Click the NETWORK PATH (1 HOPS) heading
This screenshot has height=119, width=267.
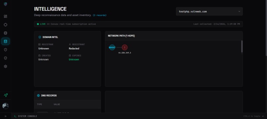[121, 36]
